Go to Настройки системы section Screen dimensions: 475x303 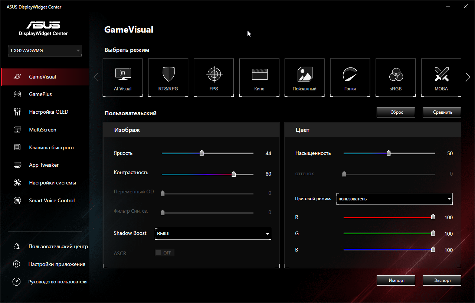pyautogui.click(x=45, y=183)
